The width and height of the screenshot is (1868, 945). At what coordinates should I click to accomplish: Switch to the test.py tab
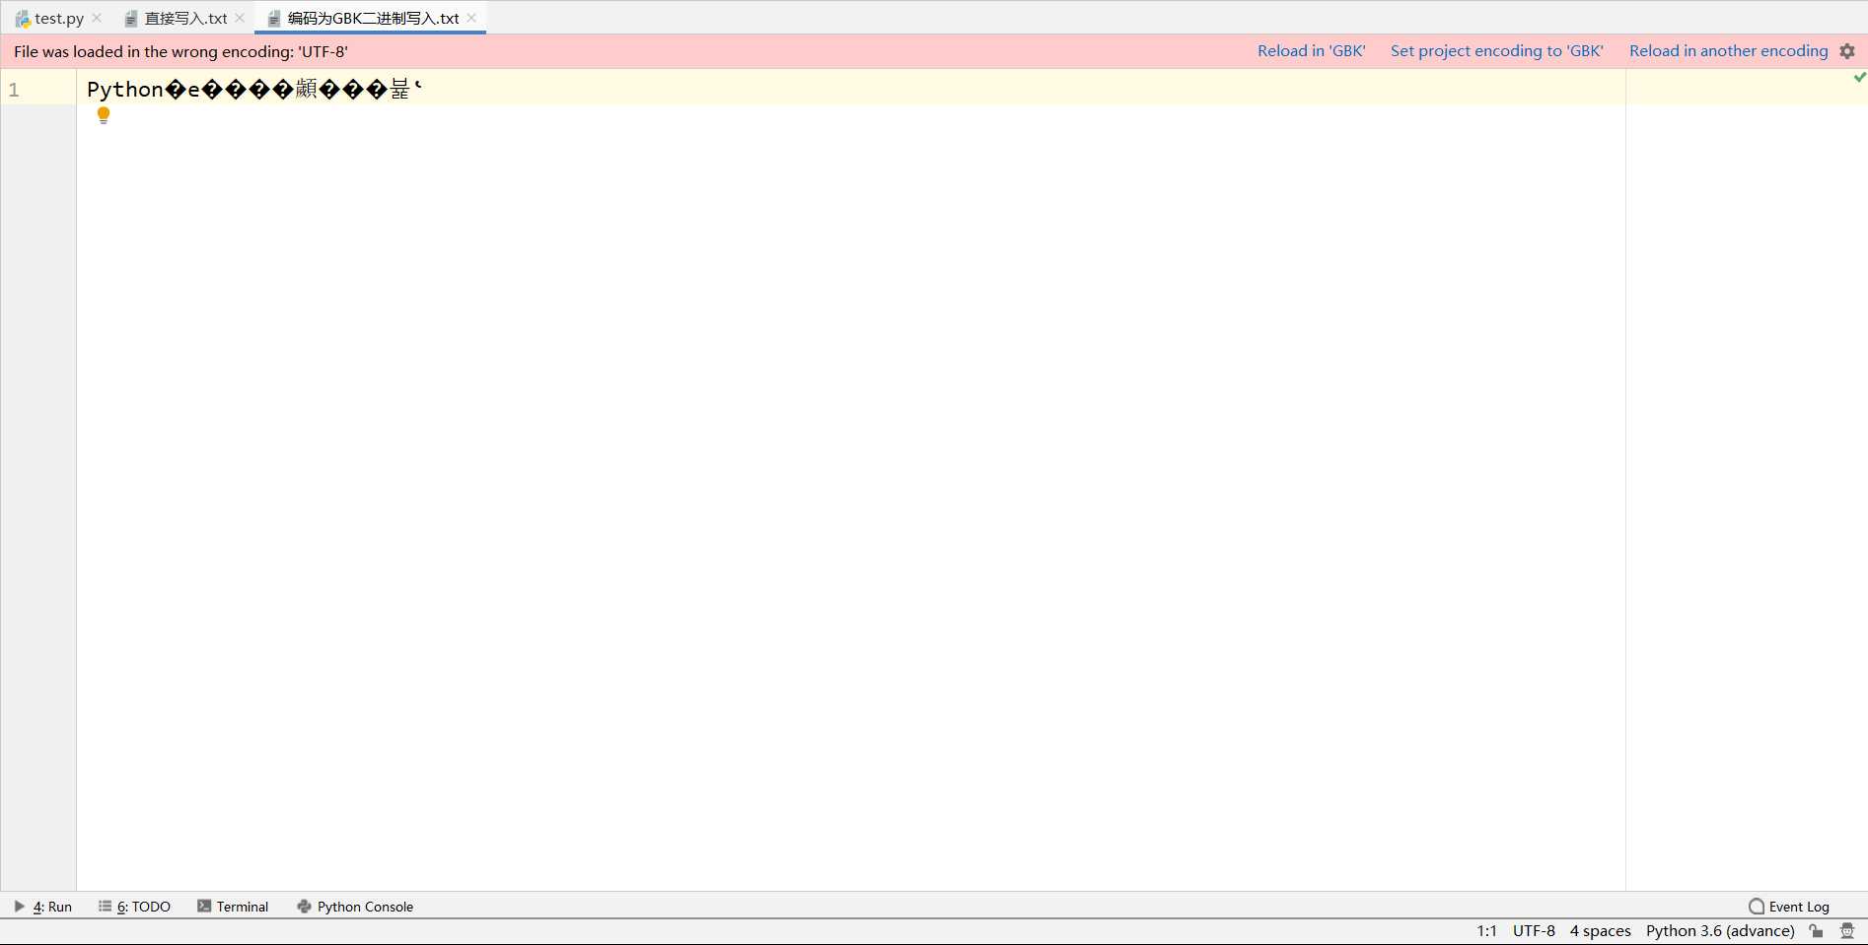[x=58, y=18]
